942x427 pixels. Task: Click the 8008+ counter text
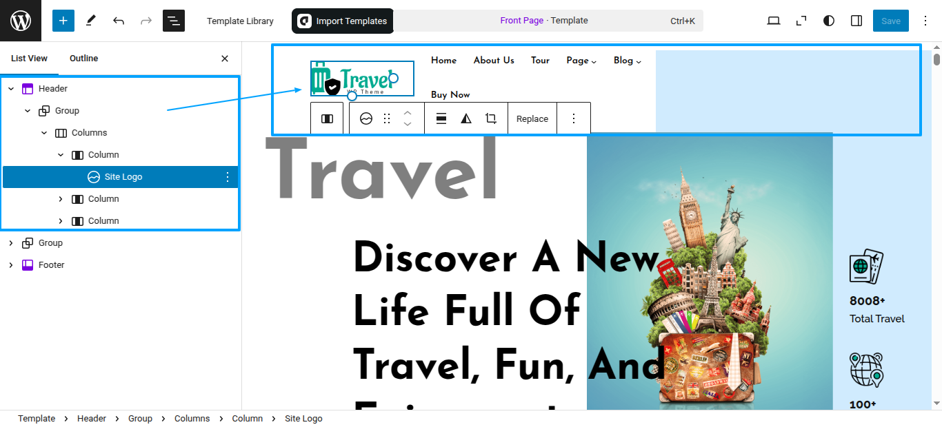pyautogui.click(x=868, y=301)
